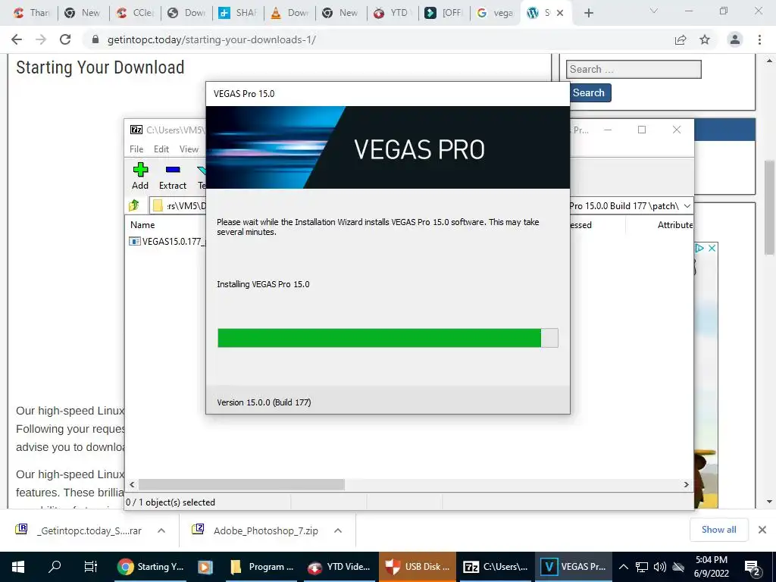Click the Starting Your Download heading

(x=100, y=67)
